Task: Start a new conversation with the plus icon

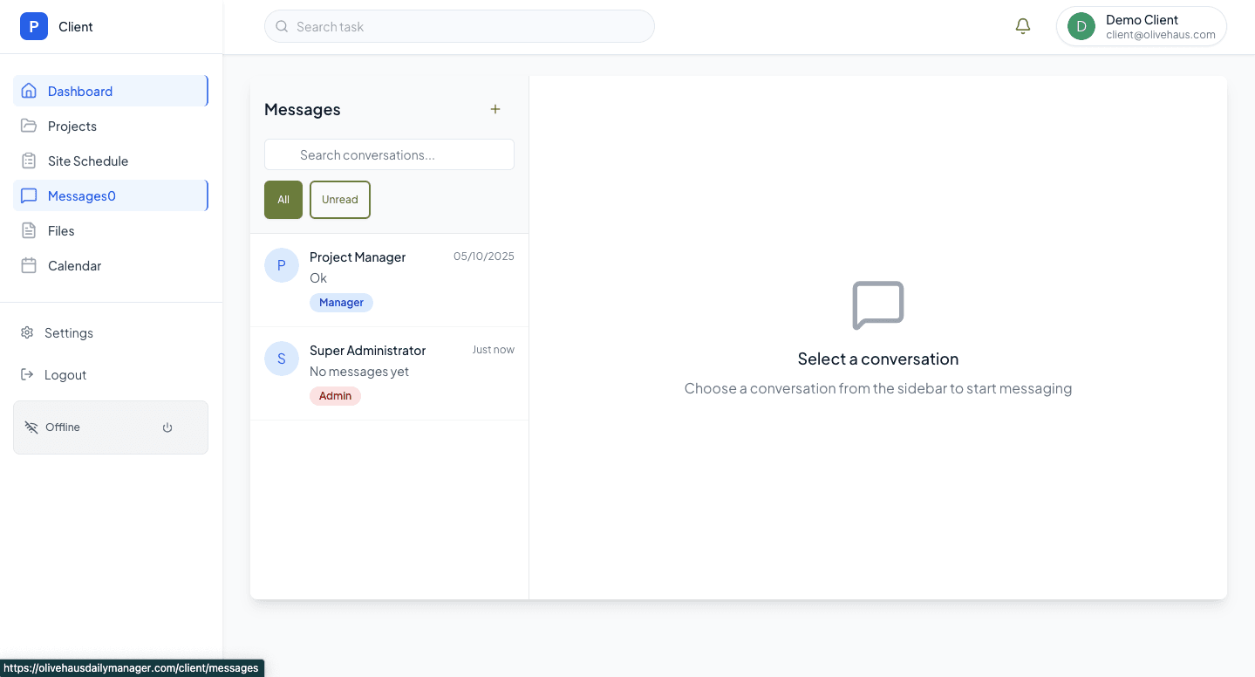Action: pyautogui.click(x=494, y=109)
